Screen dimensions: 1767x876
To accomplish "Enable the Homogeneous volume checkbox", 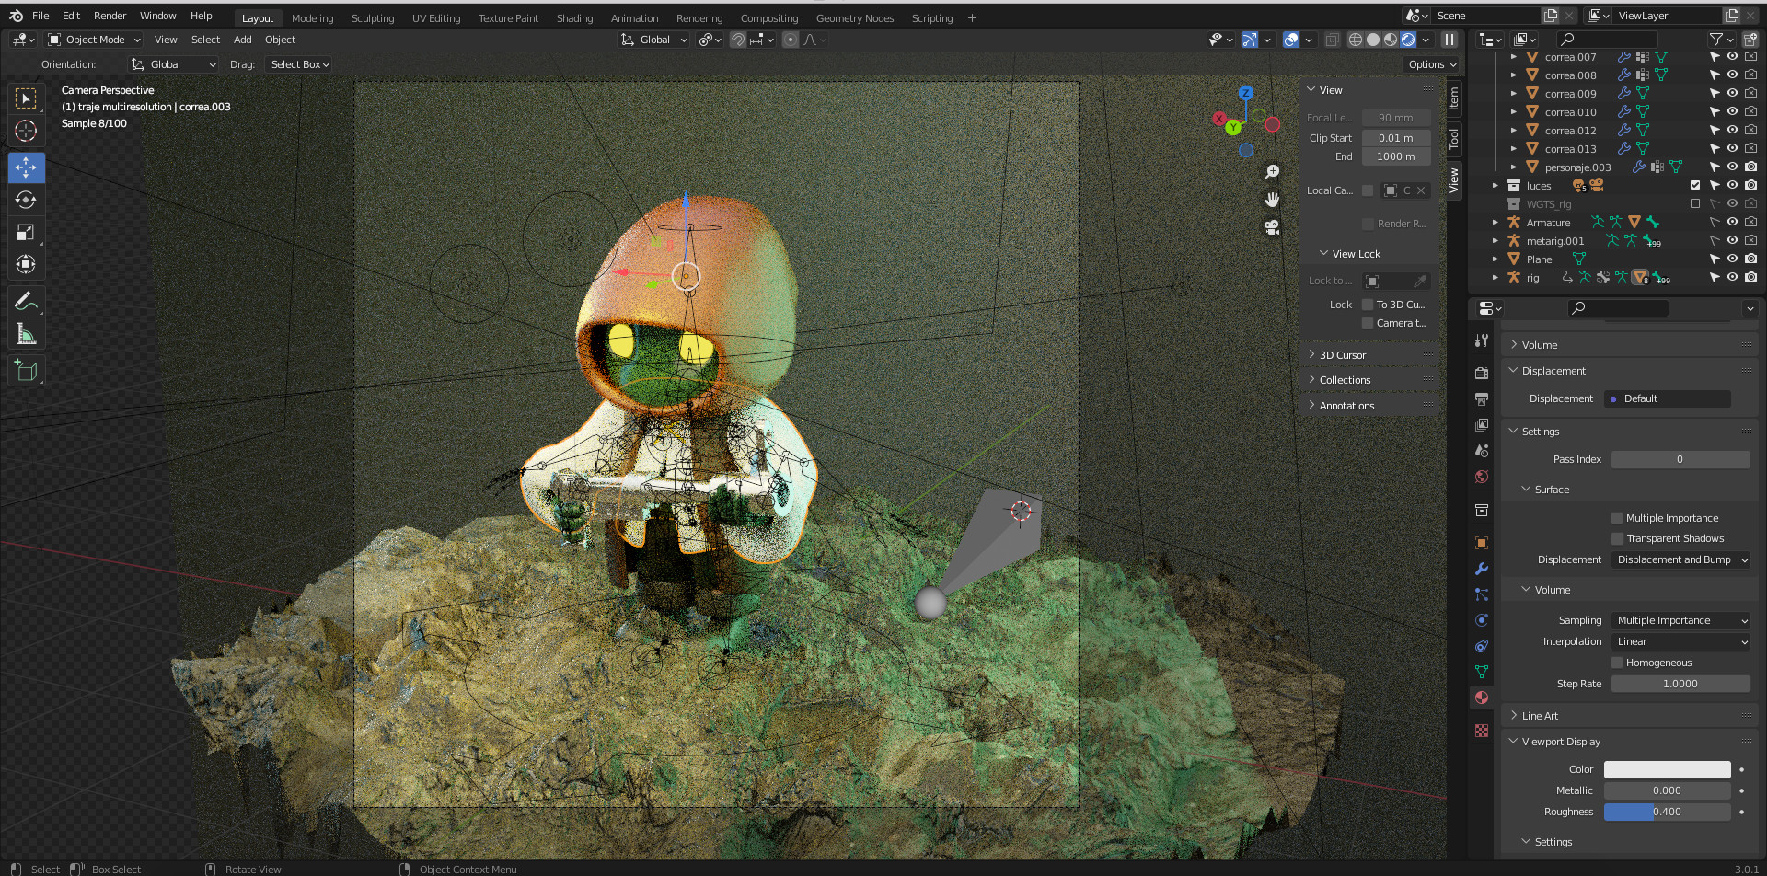I will [x=1617, y=663].
